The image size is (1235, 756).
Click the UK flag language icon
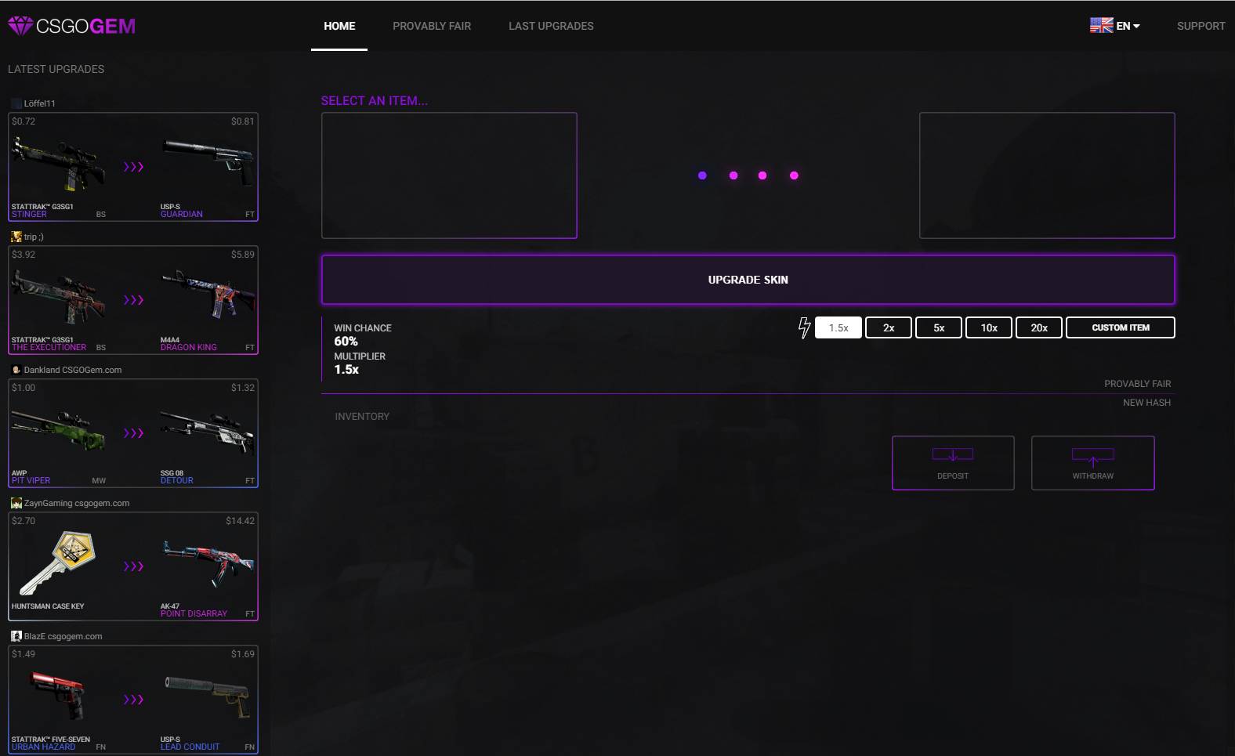tap(1101, 26)
